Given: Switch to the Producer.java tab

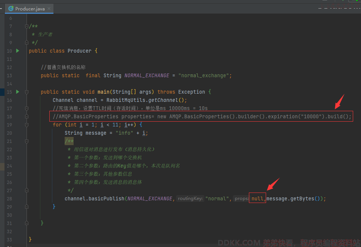Looking at the screenshot, I should click(30, 9).
